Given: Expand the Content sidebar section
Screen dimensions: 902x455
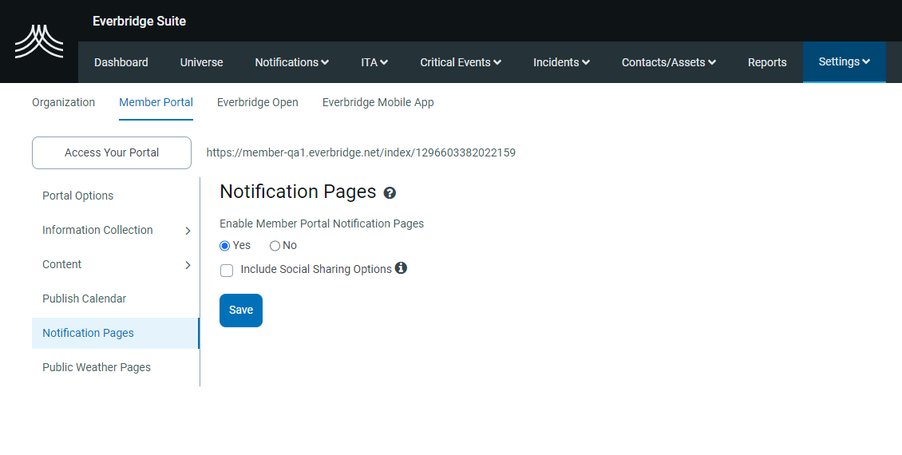Looking at the screenshot, I should (x=116, y=264).
